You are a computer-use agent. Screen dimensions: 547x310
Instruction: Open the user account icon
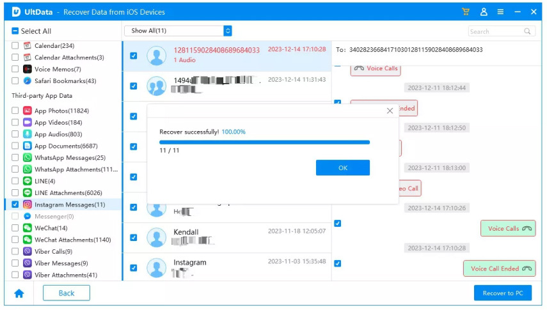484,12
